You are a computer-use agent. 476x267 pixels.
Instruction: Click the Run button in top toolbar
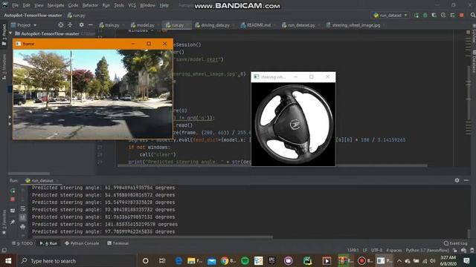[x=416, y=15]
